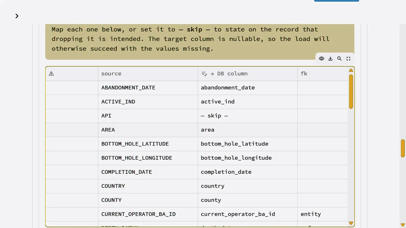
Task: Click the page's vertical scrollbar thumb
Action: click(x=403, y=148)
